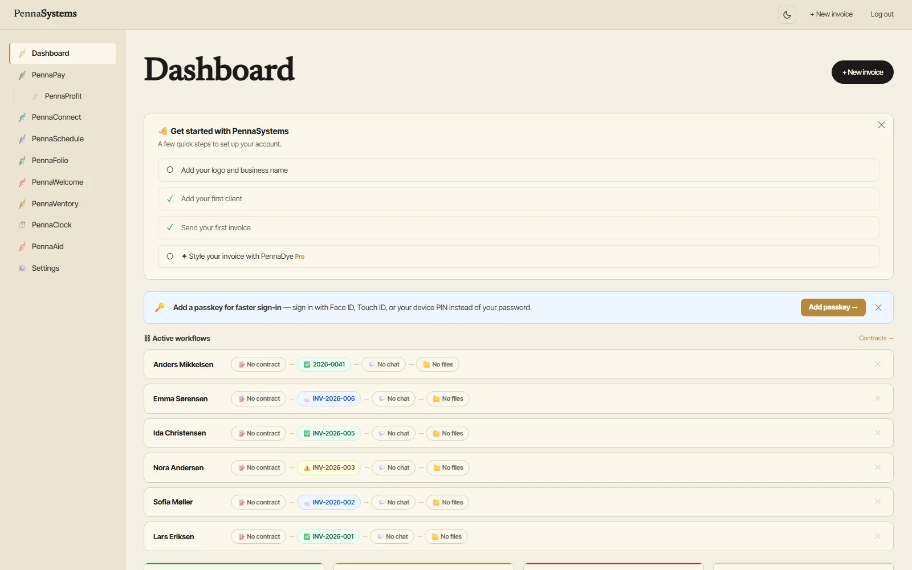Image resolution: width=912 pixels, height=570 pixels.
Task: Click the PennaSystems logo
Action: (46, 14)
